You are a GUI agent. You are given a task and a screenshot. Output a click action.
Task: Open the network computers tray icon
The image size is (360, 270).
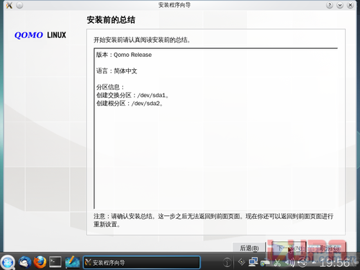253,262
